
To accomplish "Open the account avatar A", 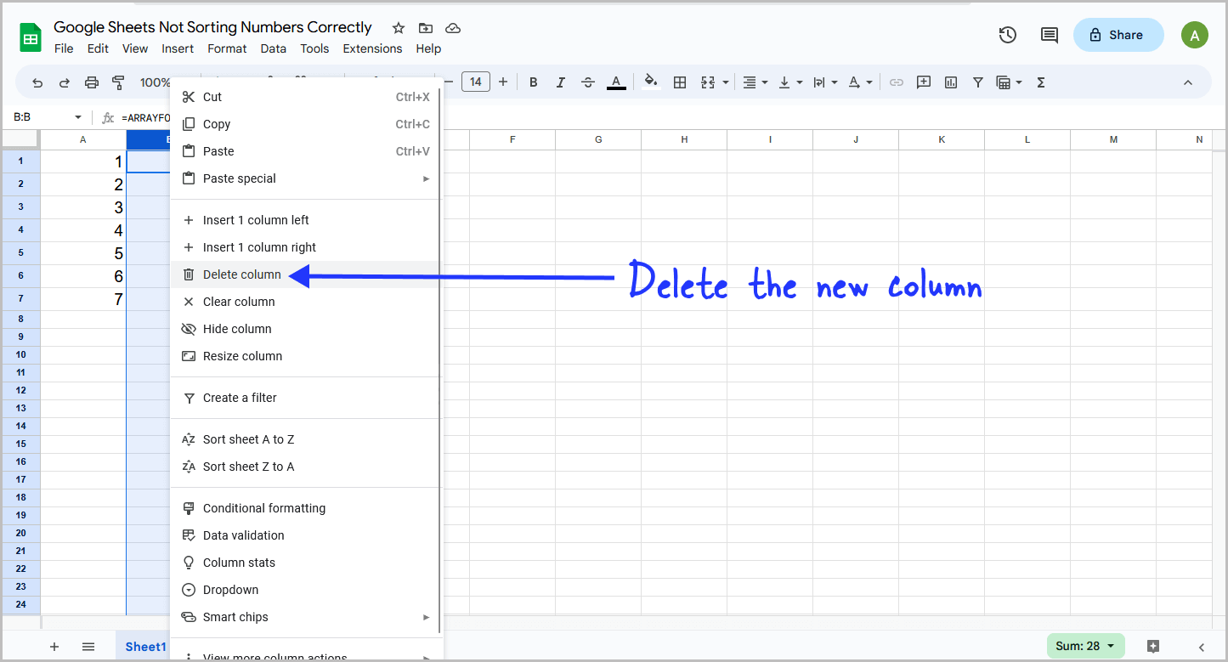I will click(1195, 35).
